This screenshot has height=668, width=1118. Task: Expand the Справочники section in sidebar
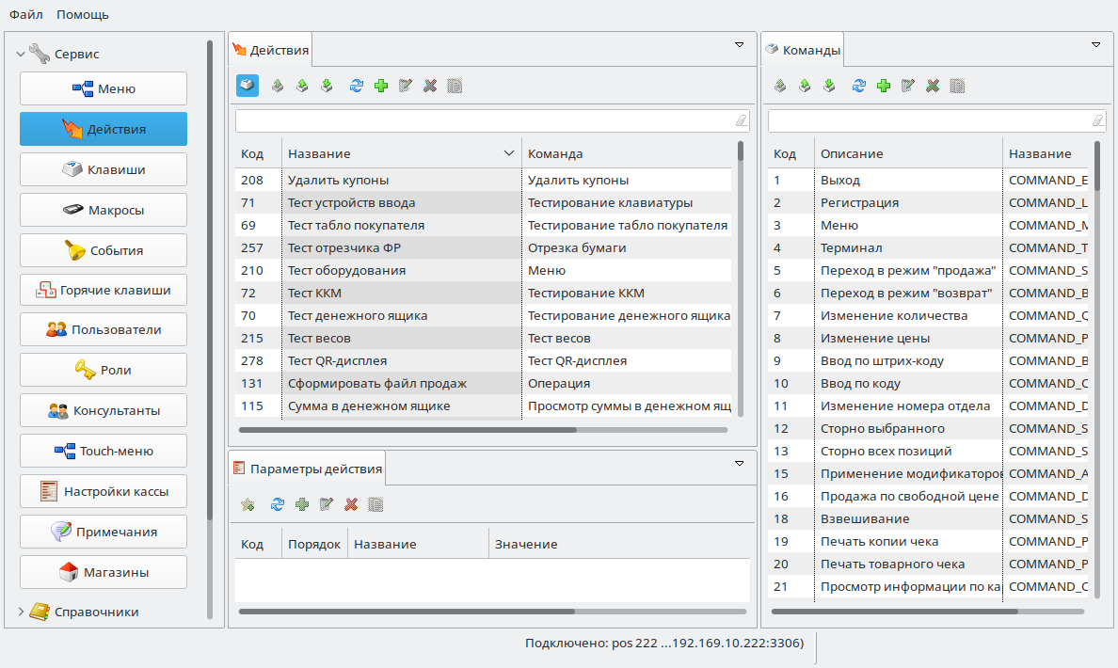pos(21,612)
